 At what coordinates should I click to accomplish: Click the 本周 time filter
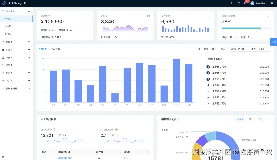[206, 49]
